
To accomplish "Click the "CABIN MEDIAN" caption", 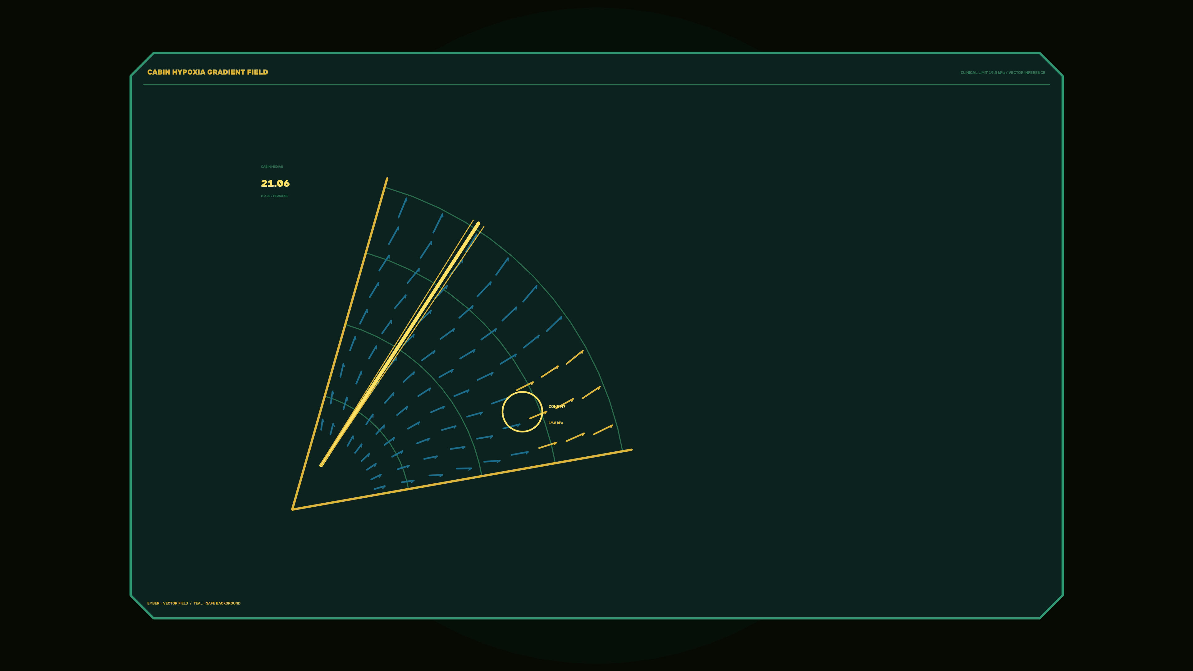I will (272, 167).
